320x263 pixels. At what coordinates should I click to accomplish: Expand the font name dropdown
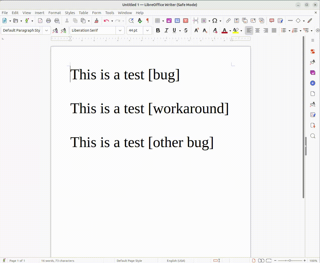[x=120, y=30]
